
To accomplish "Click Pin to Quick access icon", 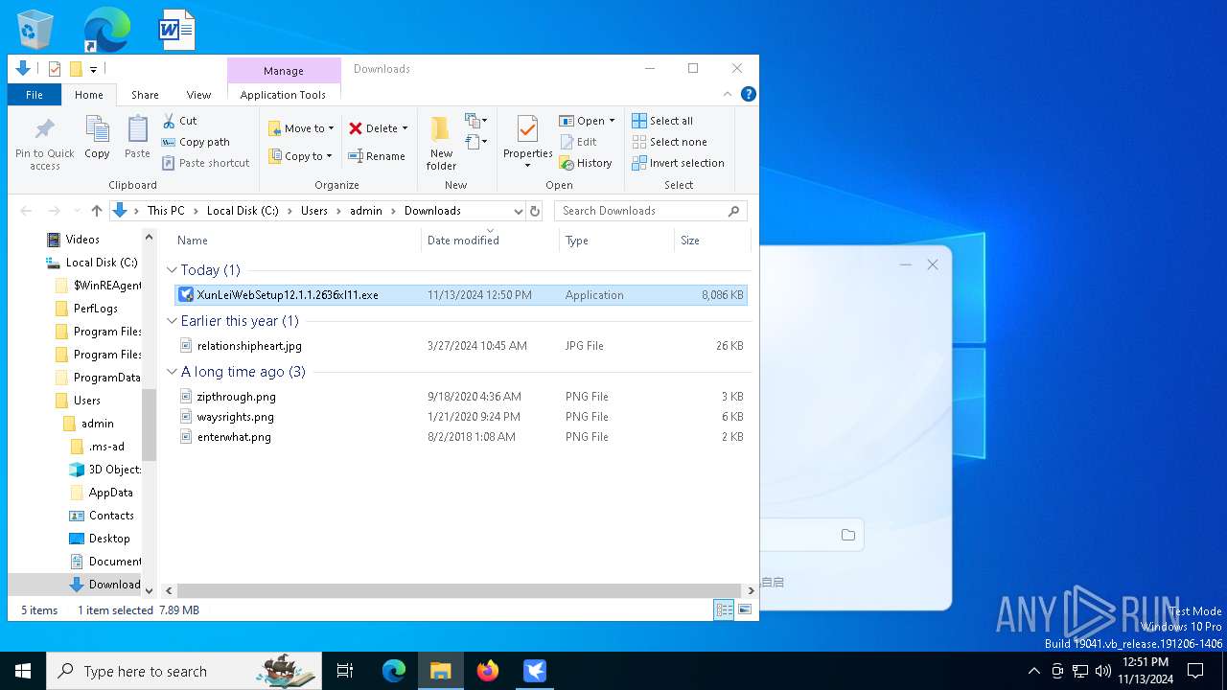I will coord(44,145).
